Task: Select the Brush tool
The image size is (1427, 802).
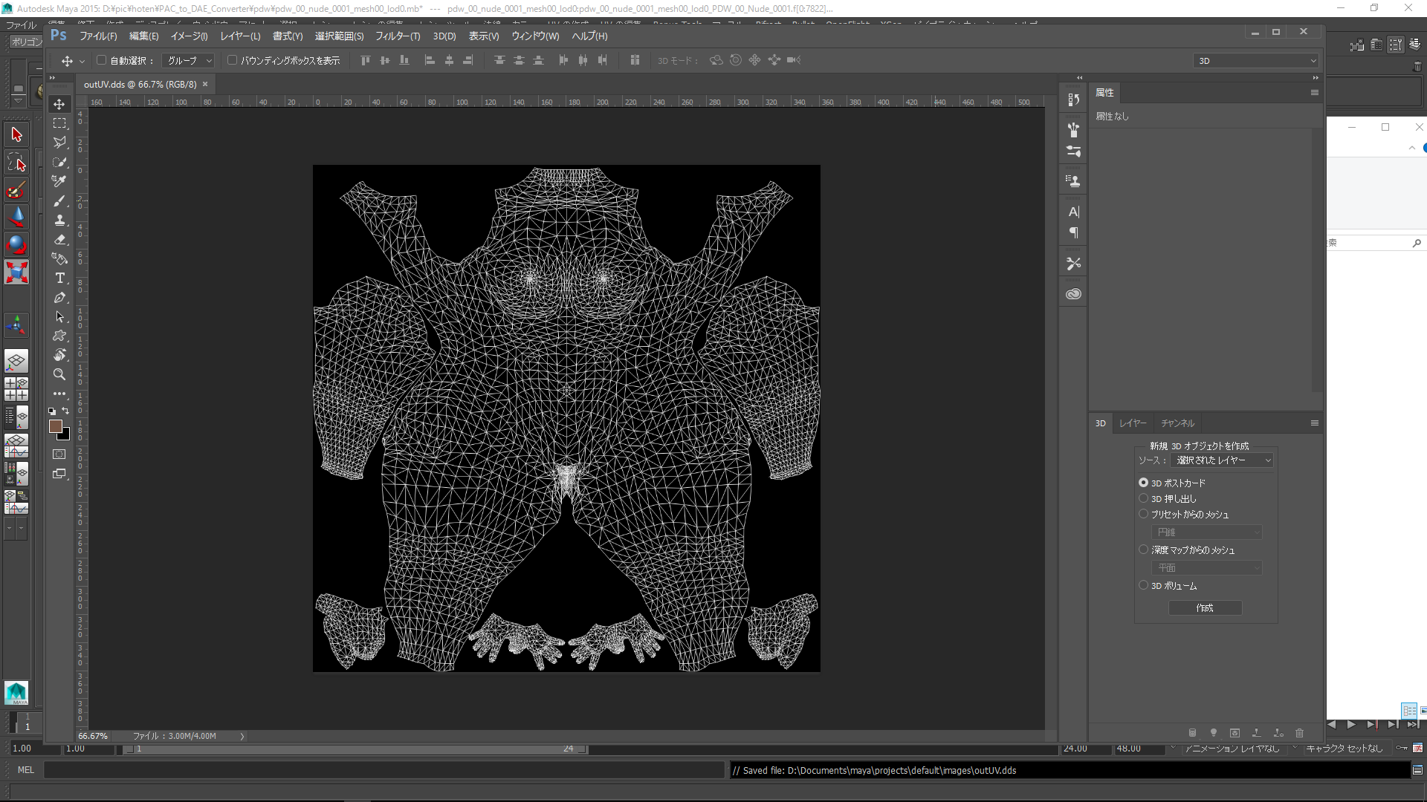Action: 59,200
